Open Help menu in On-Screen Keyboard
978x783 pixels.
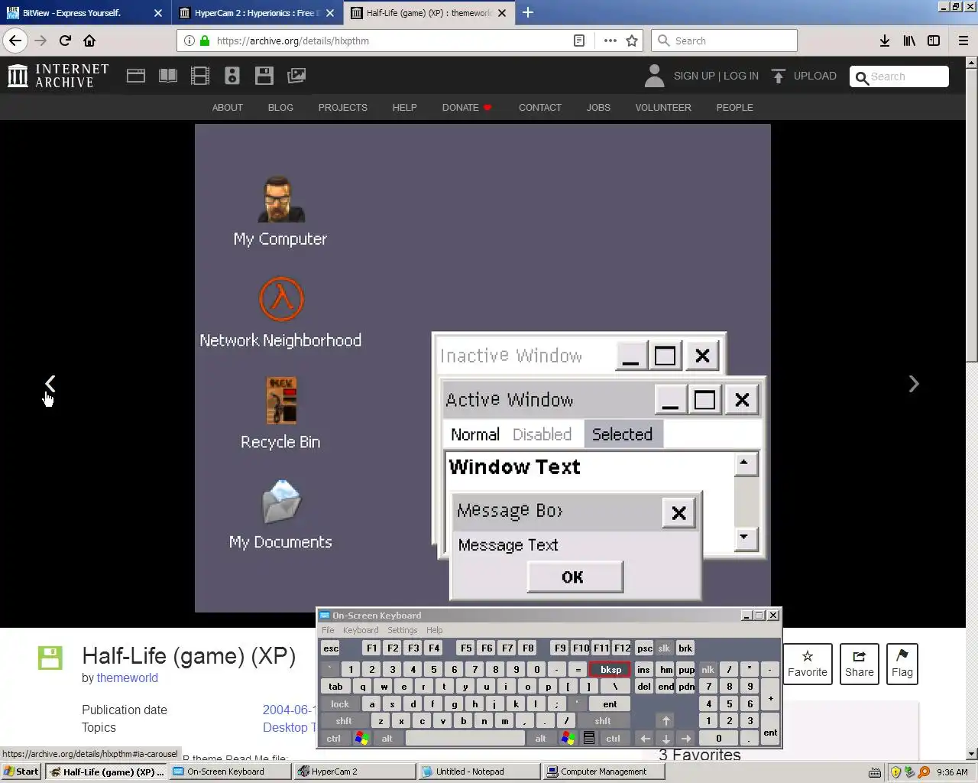tap(435, 630)
